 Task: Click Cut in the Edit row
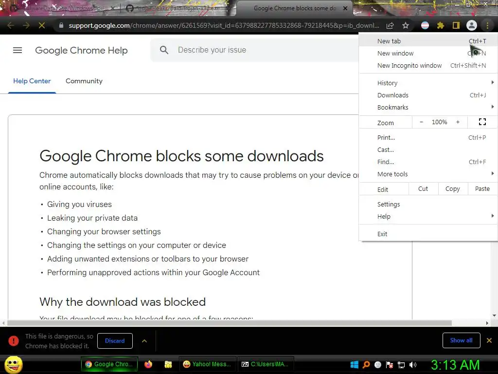[423, 189]
